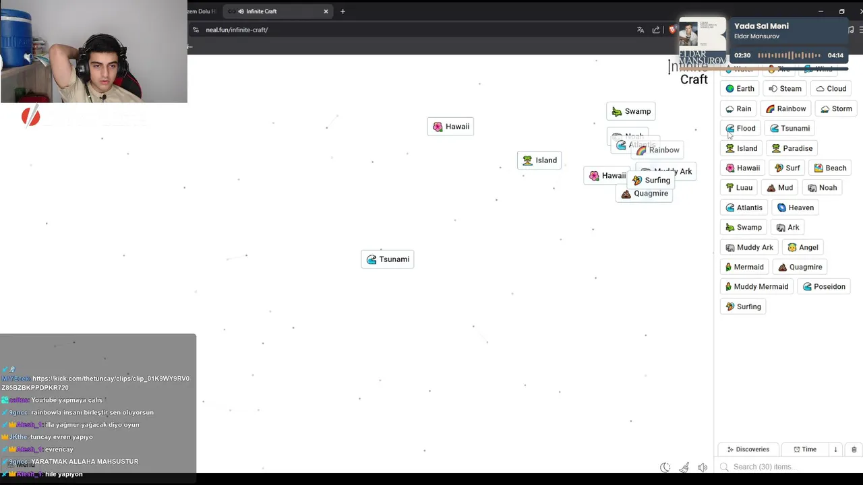The image size is (863, 485).
Task: Pick the Heaven element in sidebar
Action: click(796, 207)
